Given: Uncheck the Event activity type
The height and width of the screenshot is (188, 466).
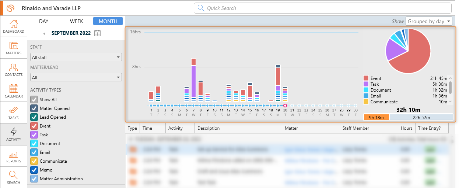Looking at the screenshot, I should pyautogui.click(x=34, y=126).
